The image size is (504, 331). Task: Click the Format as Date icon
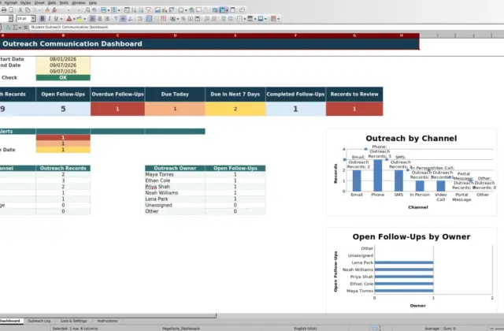198,19
